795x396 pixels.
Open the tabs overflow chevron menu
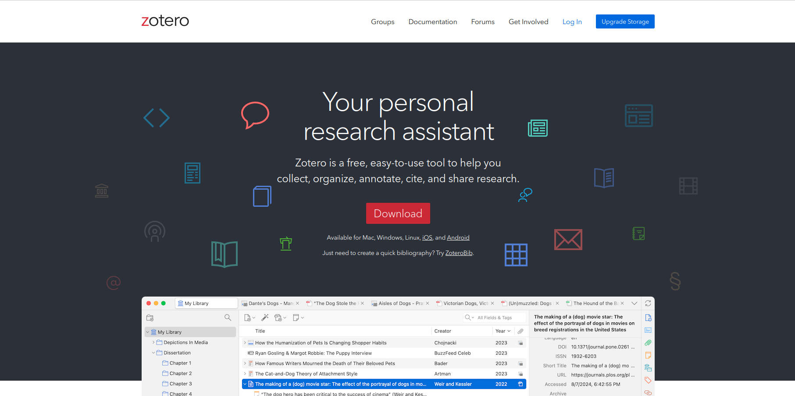(x=634, y=303)
